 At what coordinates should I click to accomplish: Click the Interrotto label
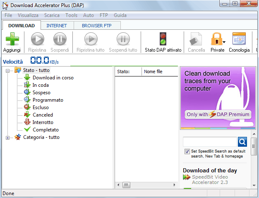coord(43,122)
